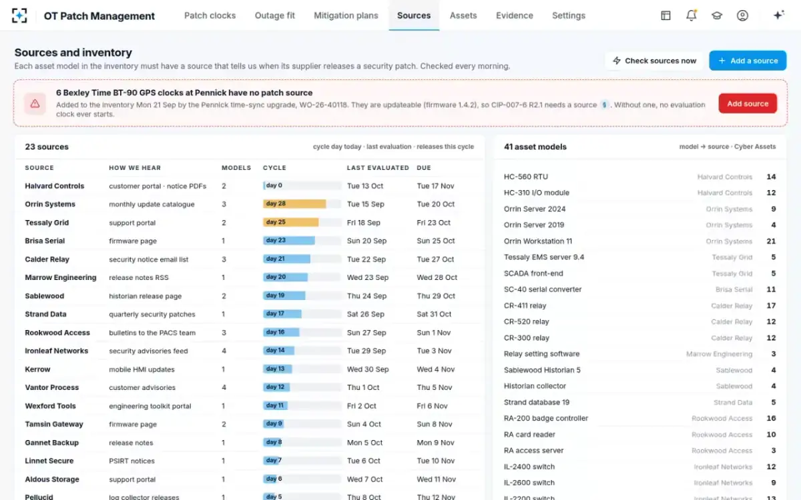The height and width of the screenshot is (500, 801).
Task: Select the Tessaly Grid source name
Action: (x=47, y=223)
